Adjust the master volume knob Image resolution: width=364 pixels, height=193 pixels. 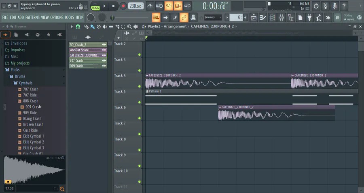coord(91,17)
